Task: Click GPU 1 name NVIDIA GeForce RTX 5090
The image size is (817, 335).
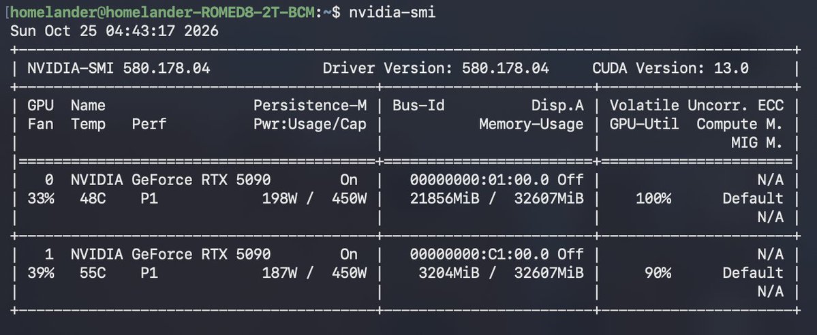Action: point(171,254)
